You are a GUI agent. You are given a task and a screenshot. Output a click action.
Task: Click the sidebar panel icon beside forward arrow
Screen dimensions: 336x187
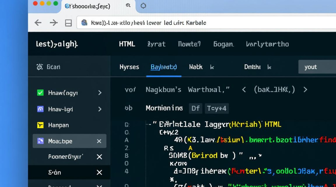point(68,23)
